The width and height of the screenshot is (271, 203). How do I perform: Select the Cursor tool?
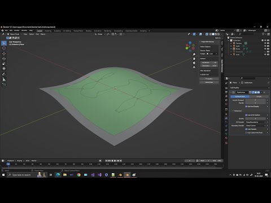click(x=4, y=48)
